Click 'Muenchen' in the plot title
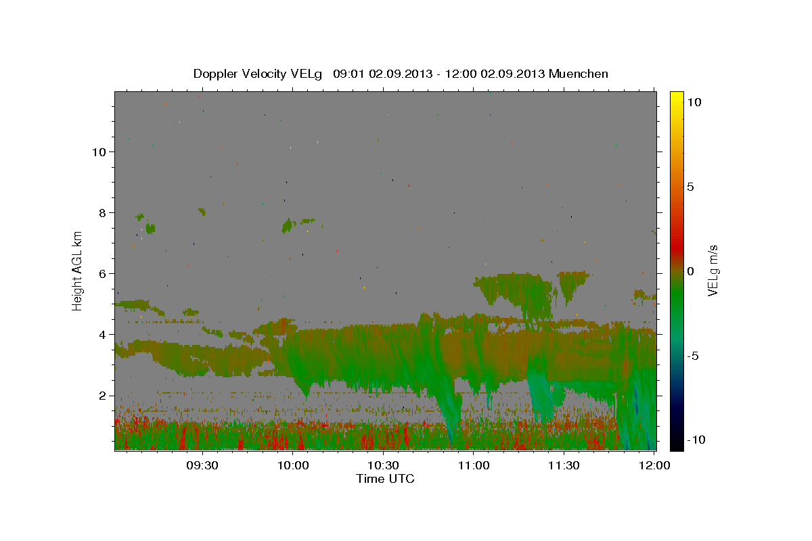 coord(579,74)
